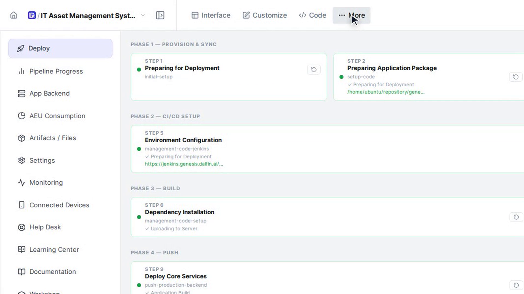Click the push-production-backend label
The image size is (524, 294).
[176, 285]
